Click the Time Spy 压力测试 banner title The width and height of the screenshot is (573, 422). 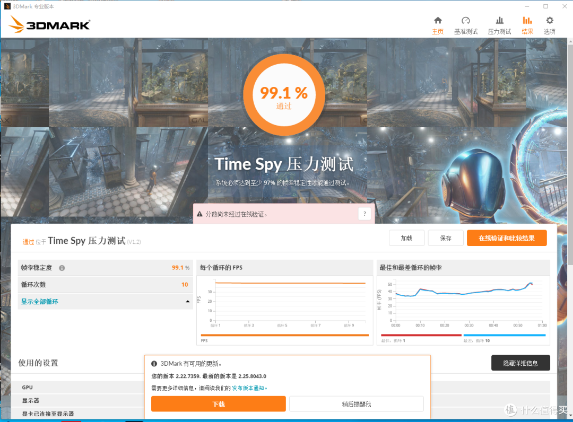284,164
